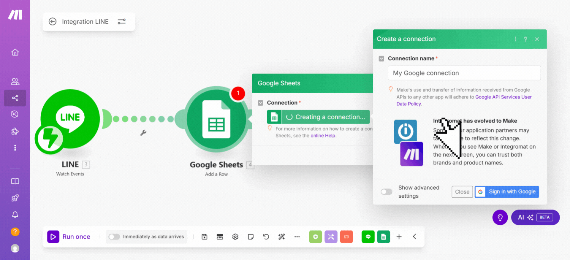
Task: Open the user profile avatar
Action: (x=15, y=248)
